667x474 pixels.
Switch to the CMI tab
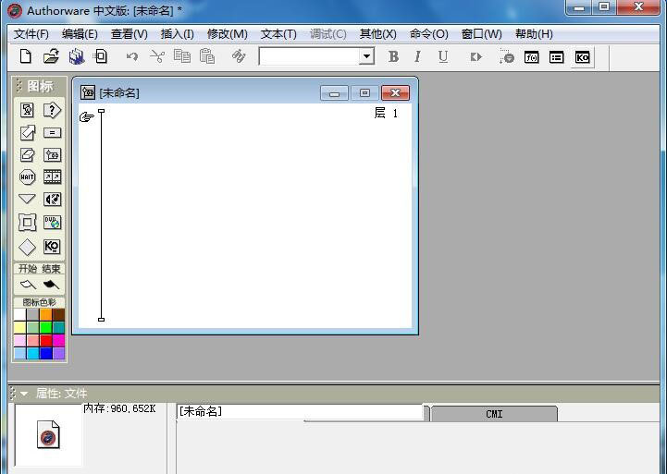tap(494, 414)
